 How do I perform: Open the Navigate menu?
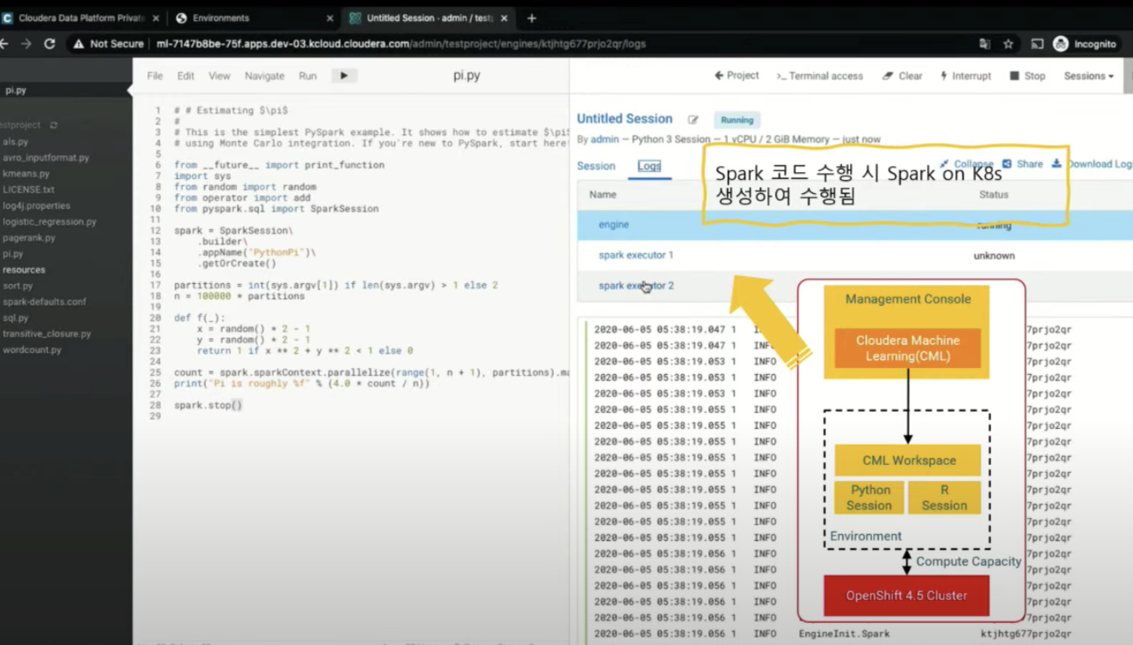pyautogui.click(x=264, y=76)
